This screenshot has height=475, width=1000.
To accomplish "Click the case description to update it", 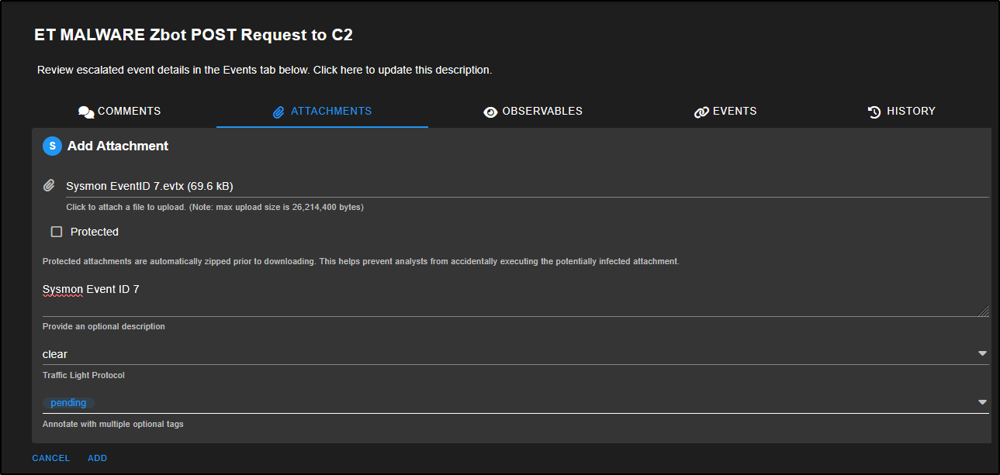I will 265,71.
